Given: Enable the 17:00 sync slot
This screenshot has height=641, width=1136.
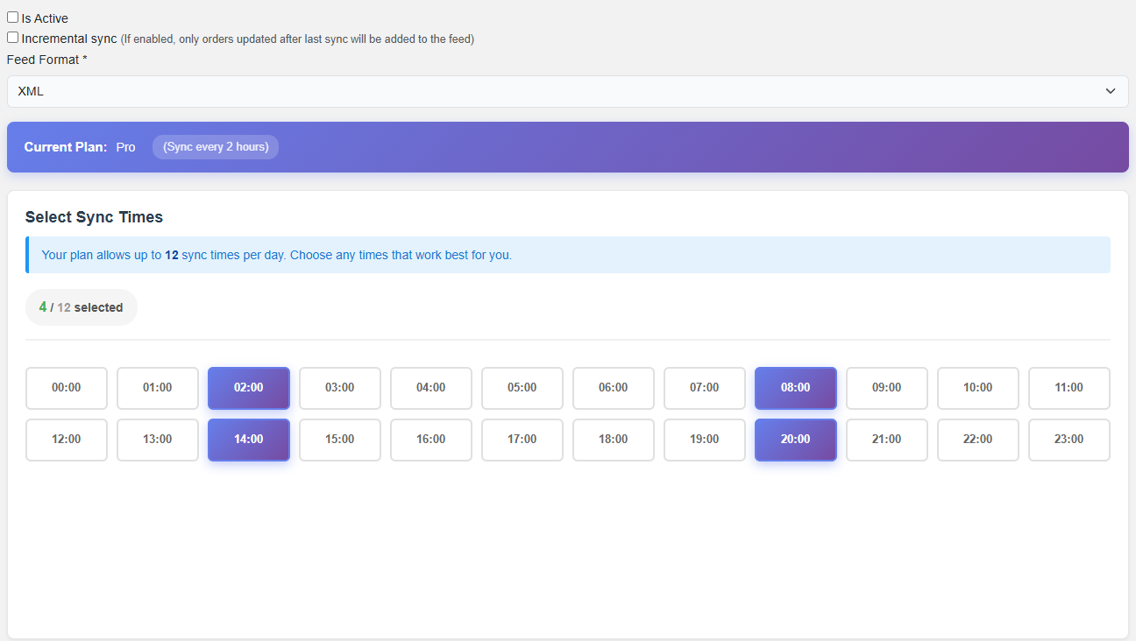Looking at the screenshot, I should coord(522,440).
